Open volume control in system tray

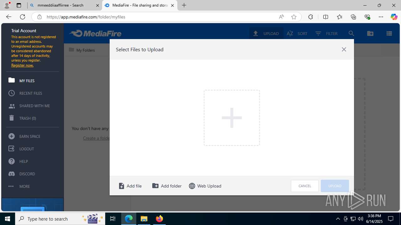tap(360, 219)
